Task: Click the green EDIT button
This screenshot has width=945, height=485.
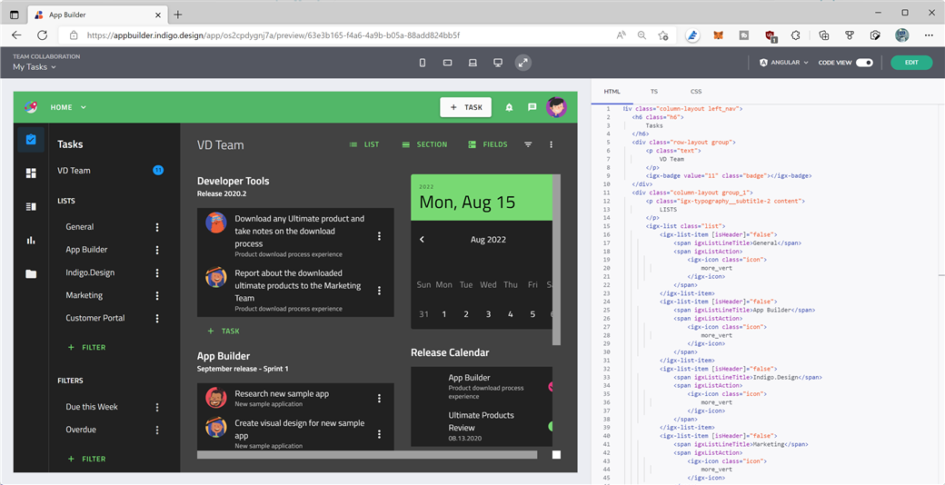Action: 910,63
